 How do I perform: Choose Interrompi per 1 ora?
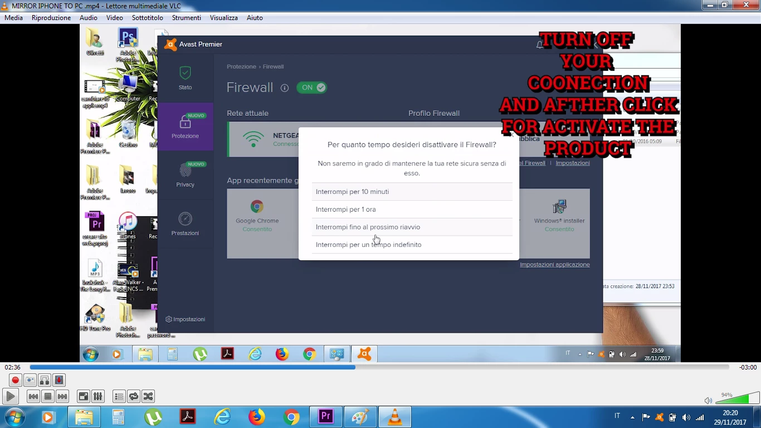412,210
